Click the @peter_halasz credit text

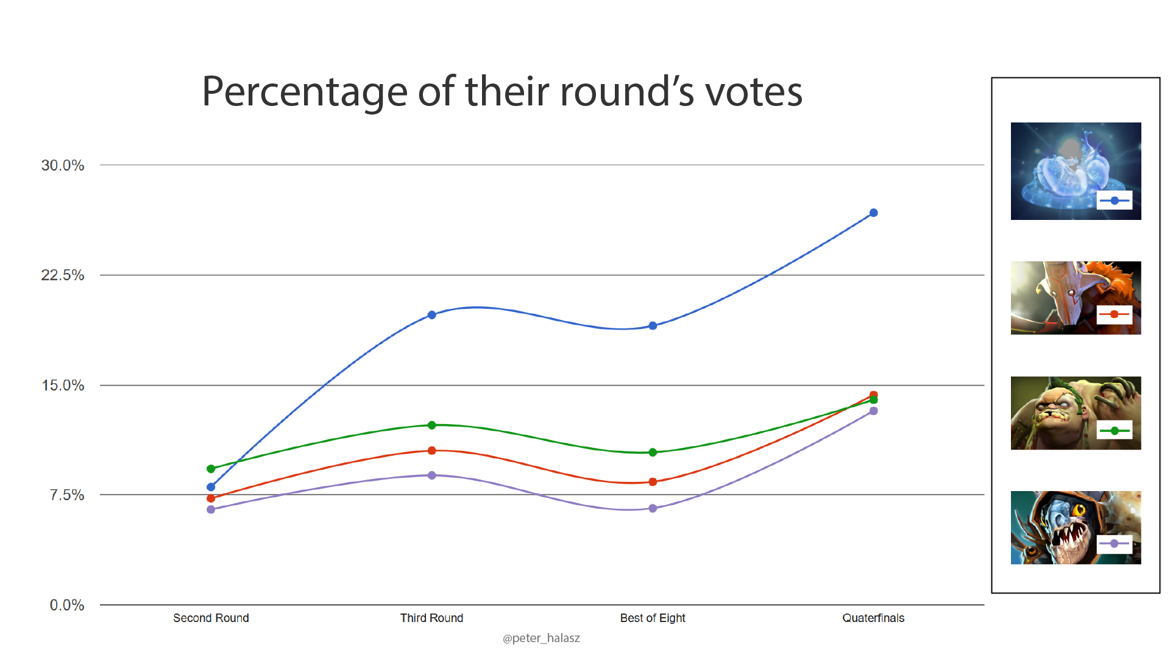pyautogui.click(x=541, y=638)
